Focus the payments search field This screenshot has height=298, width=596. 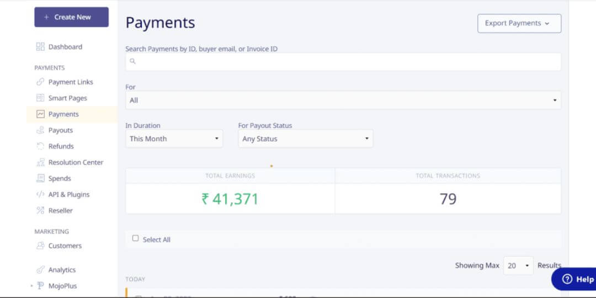[343, 62]
